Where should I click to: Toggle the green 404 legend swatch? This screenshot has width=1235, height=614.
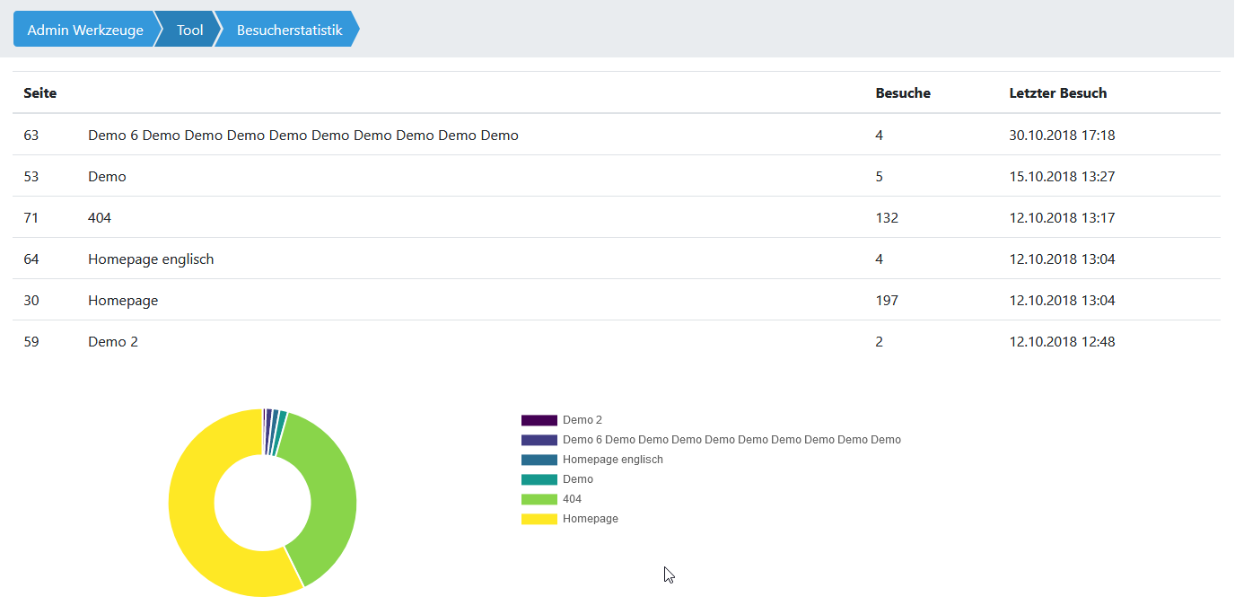point(539,499)
